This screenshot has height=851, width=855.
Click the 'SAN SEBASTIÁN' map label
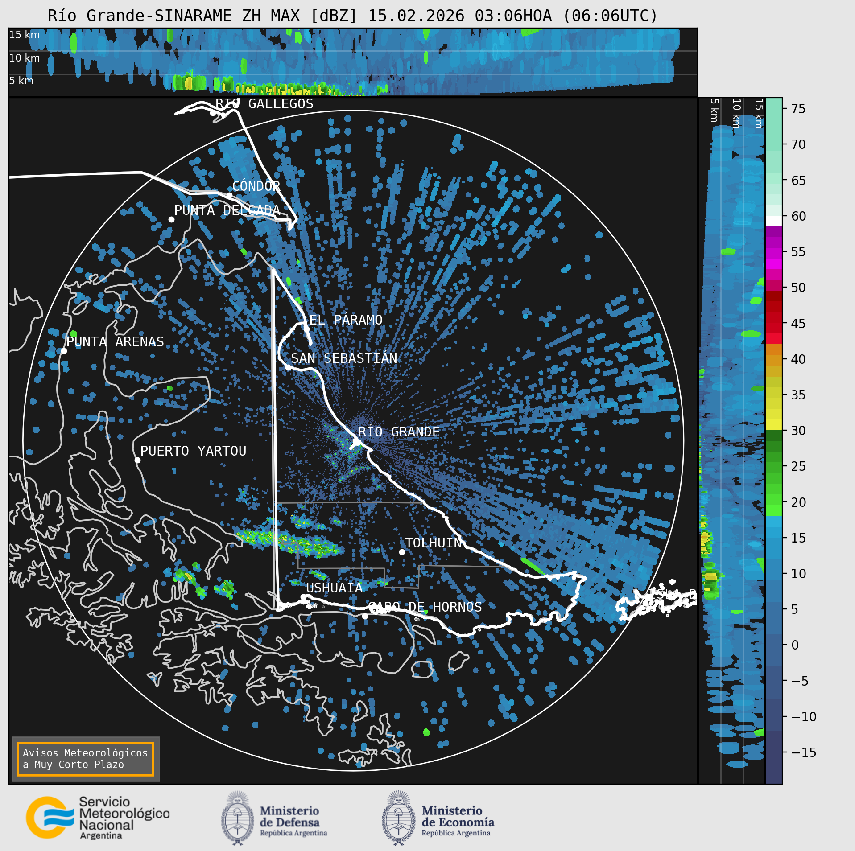coord(344,358)
